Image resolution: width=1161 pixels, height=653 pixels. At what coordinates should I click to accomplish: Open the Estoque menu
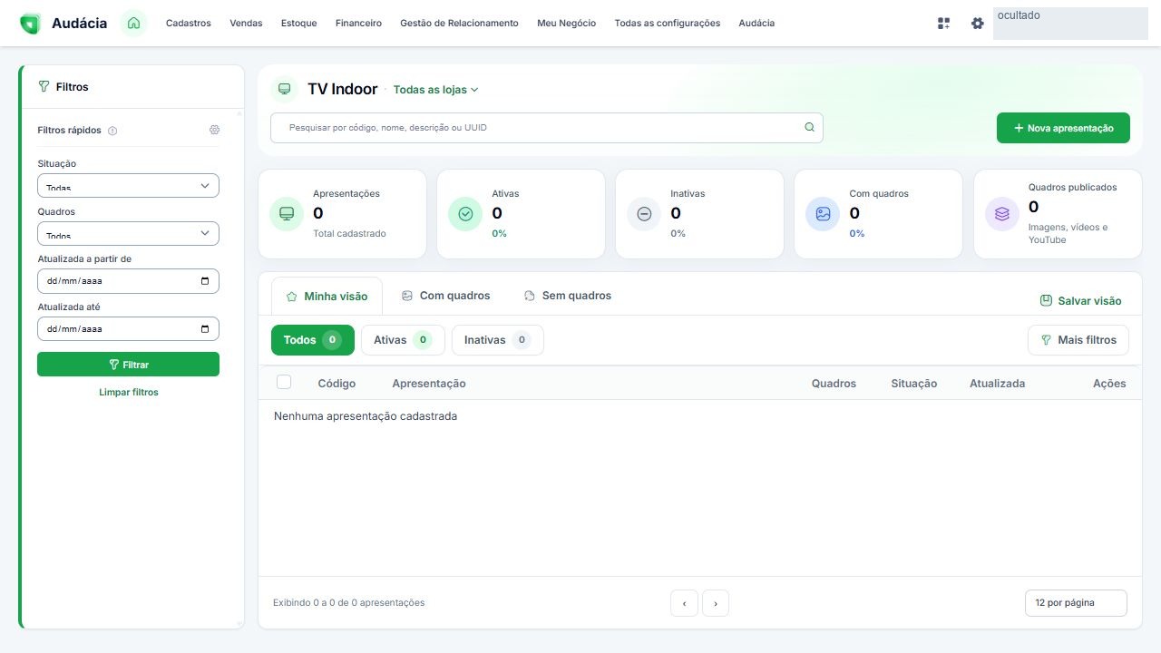[x=299, y=24]
